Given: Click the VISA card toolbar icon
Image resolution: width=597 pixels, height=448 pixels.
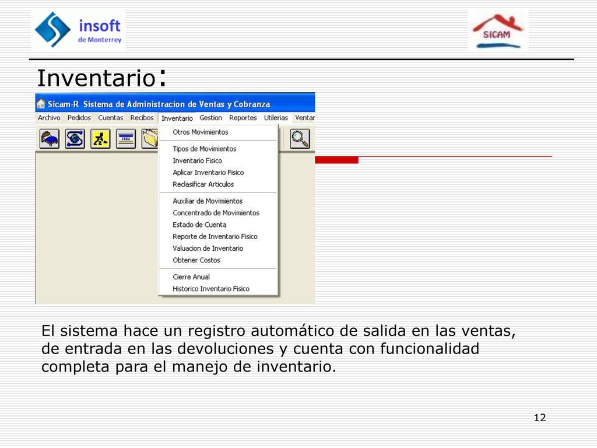Looking at the screenshot, I should [126, 138].
